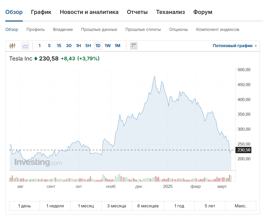Screen dimensions: 263x220
Task: Set chart range to 1 день
Action: [x=25, y=206]
